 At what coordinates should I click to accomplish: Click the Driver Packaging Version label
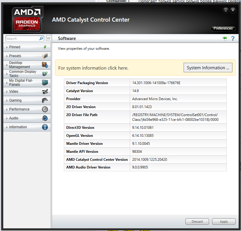point(87,83)
